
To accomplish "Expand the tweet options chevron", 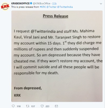I will click(101, 4).
